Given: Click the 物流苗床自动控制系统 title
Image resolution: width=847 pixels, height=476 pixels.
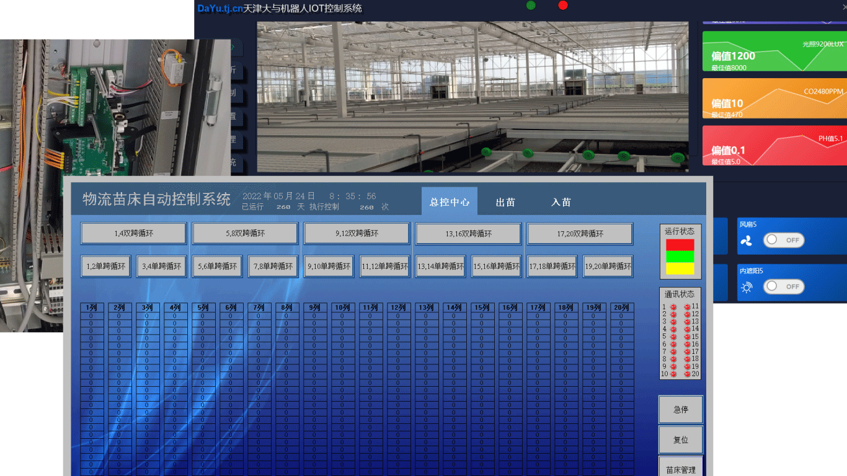Looking at the screenshot, I should [x=156, y=199].
